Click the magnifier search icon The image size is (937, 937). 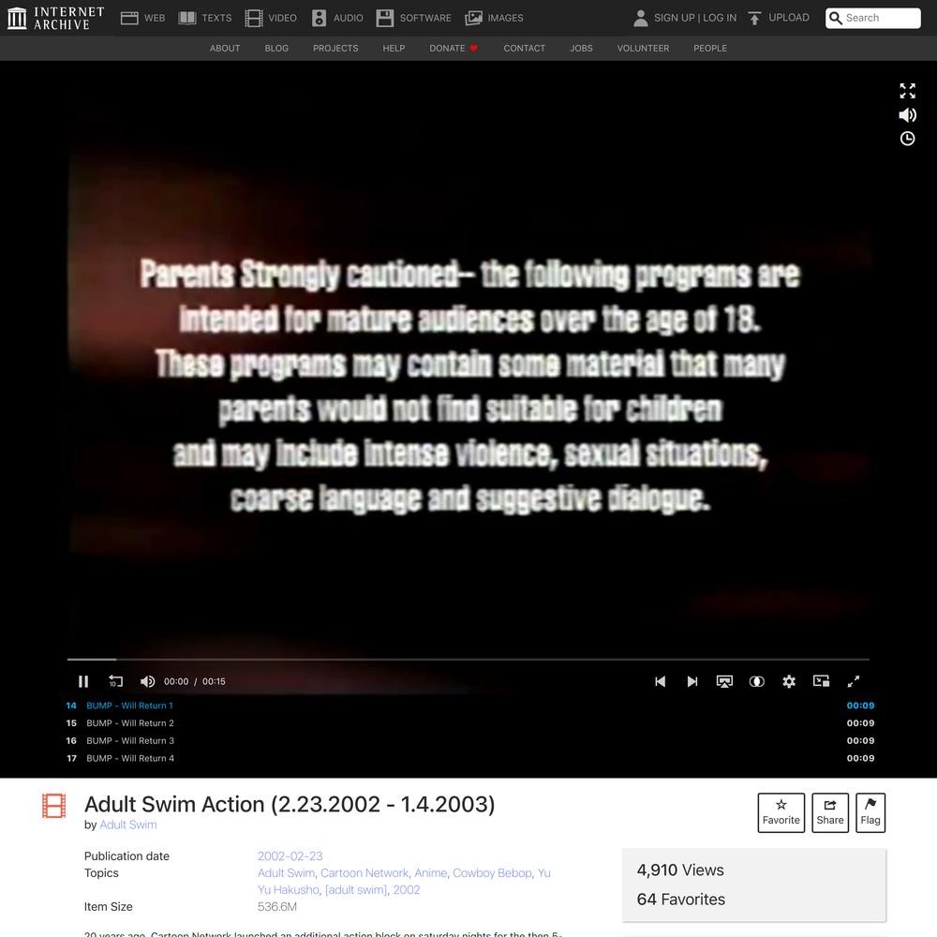(x=836, y=18)
